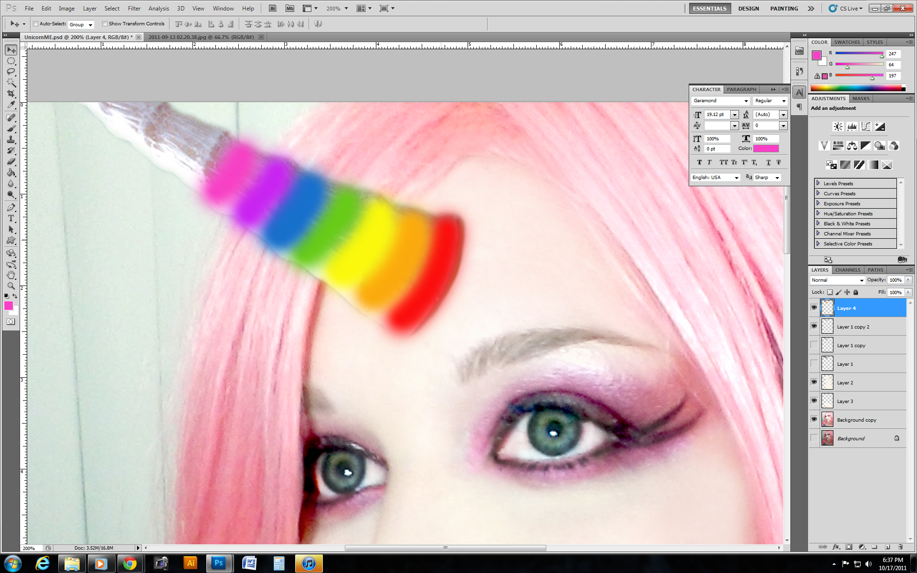Select the Quick Selection tool
917x573 pixels.
[11, 83]
